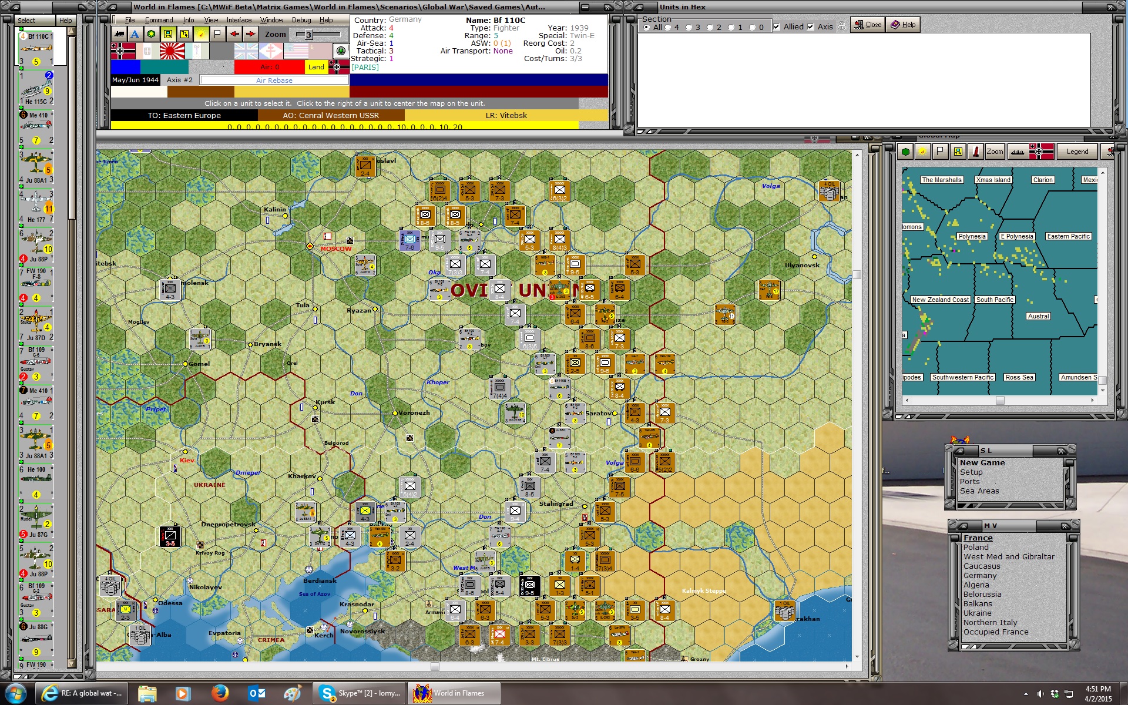Click the green hexagon icon in Global Map toolbar
Viewport: 1128px width, 705px height.
pyautogui.click(x=905, y=152)
